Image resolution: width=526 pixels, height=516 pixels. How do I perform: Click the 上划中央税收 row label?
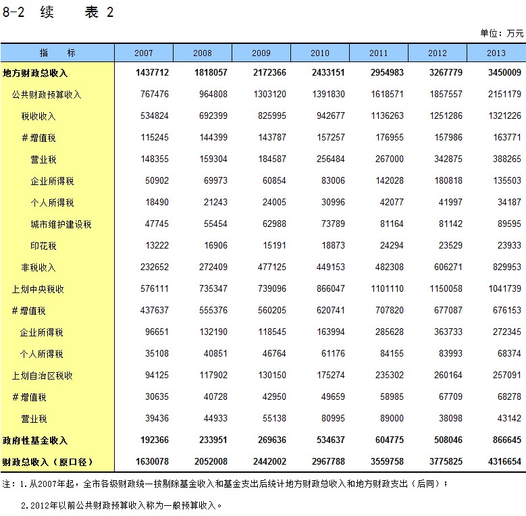point(38,289)
